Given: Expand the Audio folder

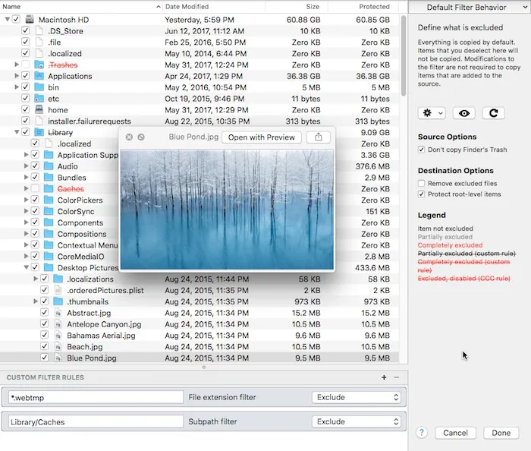Looking at the screenshot, I should tap(26, 166).
